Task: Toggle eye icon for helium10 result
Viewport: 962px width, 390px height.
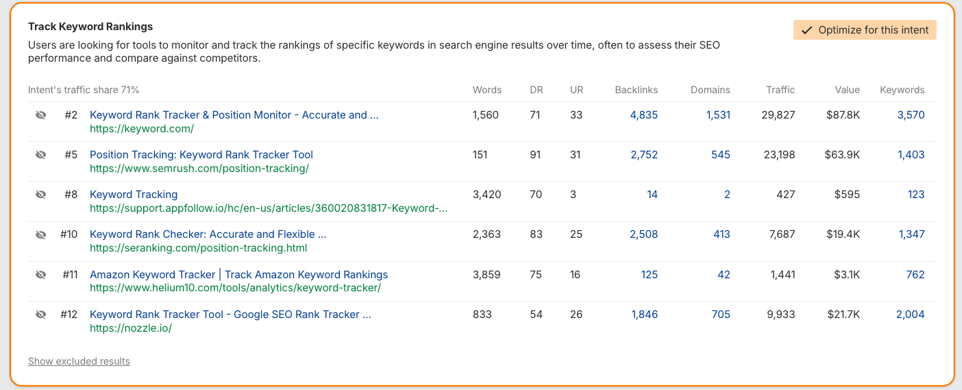Action: point(40,275)
